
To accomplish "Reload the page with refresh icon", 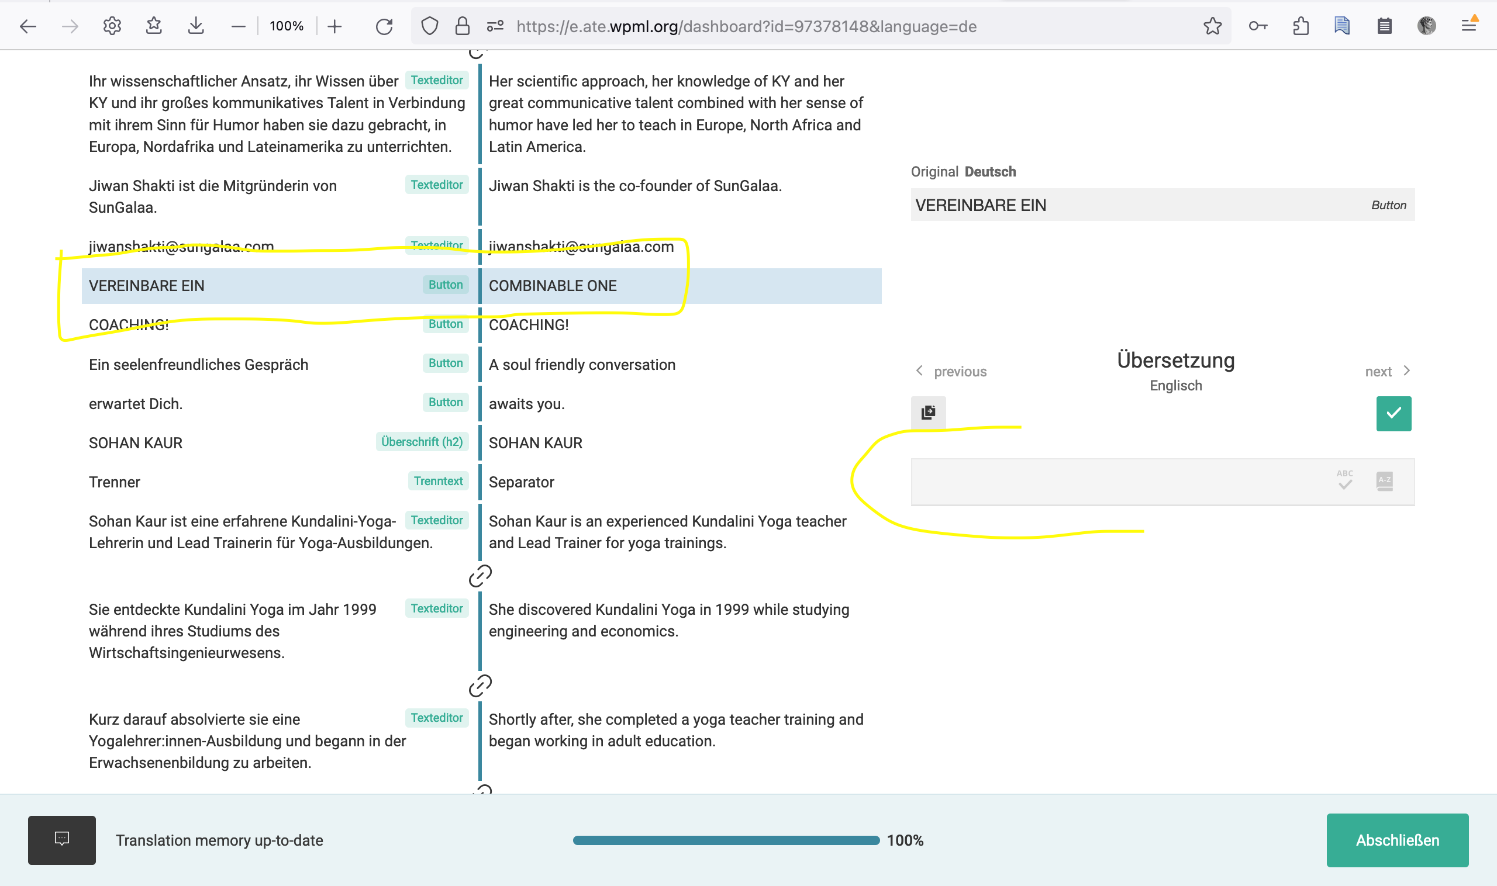I will point(384,26).
